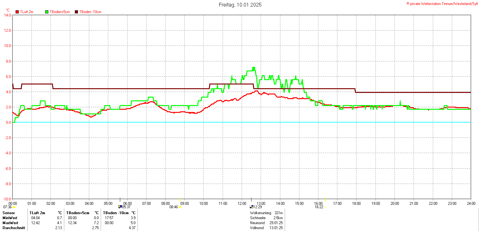Click the yellow tick marker above 16:22
479x231 pixels.
pyautogui.click(x=325, y=200)
